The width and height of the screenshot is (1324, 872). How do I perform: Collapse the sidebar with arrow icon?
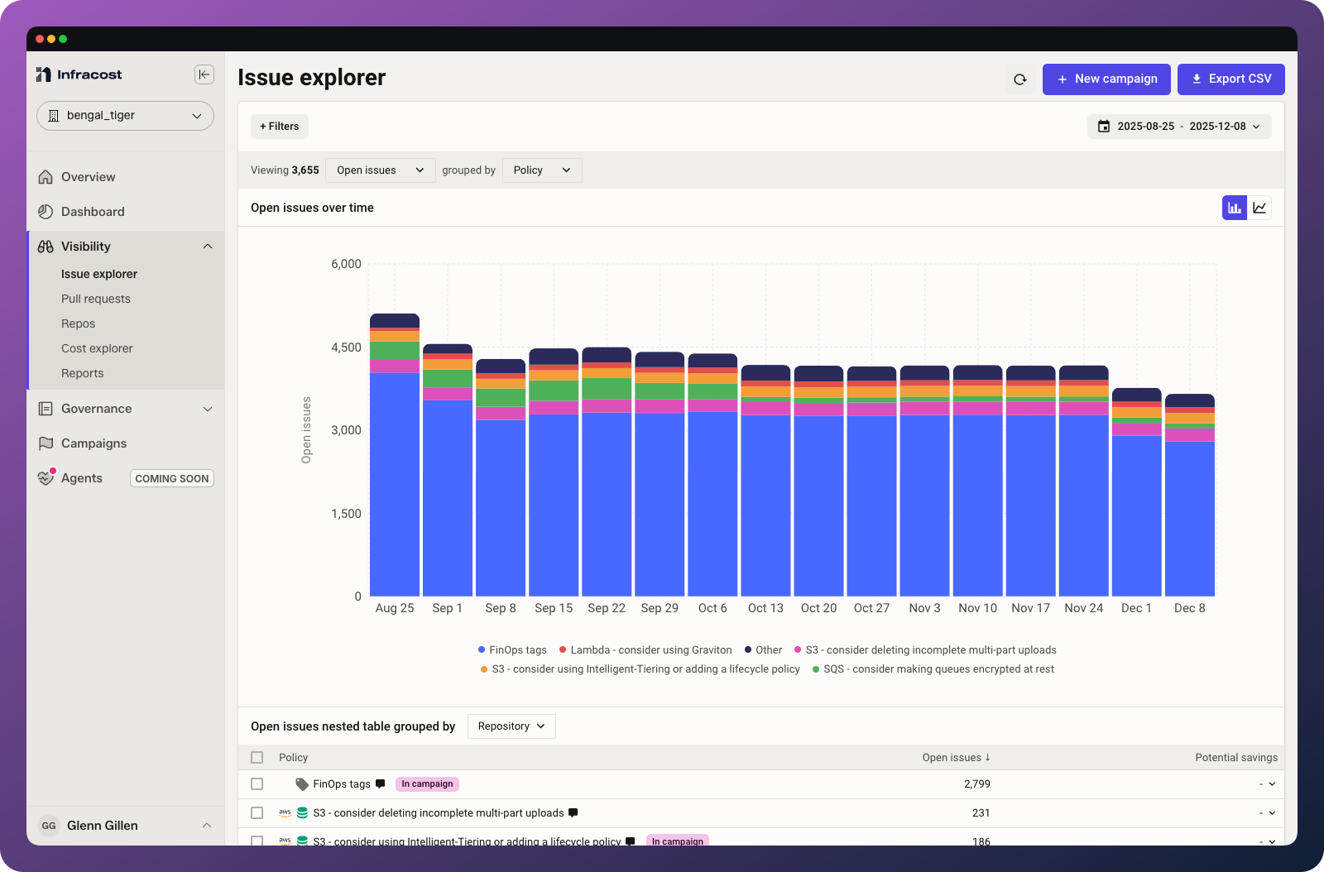[204, 74]
